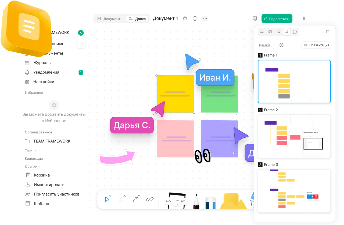Open the comments panel icon
This screenshot has width=344, height=225.
point(295,32)
